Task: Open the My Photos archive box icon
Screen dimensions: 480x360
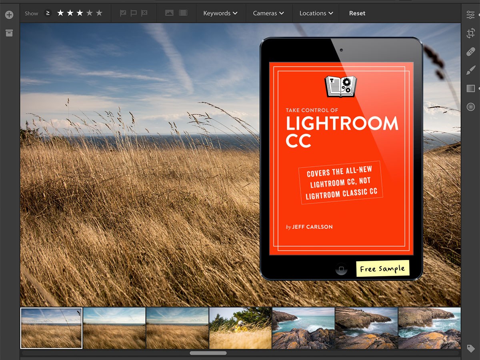Action: [x=9, y=33]
